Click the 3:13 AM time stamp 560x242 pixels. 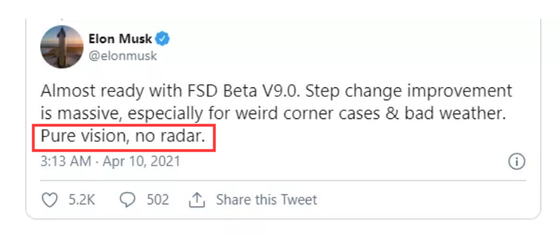(x=66, y=162)
